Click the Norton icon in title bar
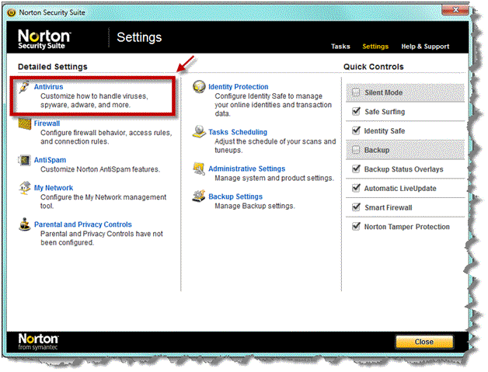488x372 pixels. tap(12, 12)
